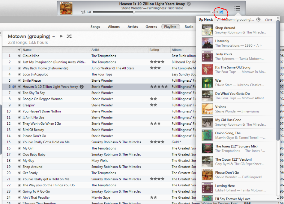Image resolution: width=284 pixels, height=204 pixels.
Task: Click Visions album art in Up Next
Action: [x=208, y=109]
